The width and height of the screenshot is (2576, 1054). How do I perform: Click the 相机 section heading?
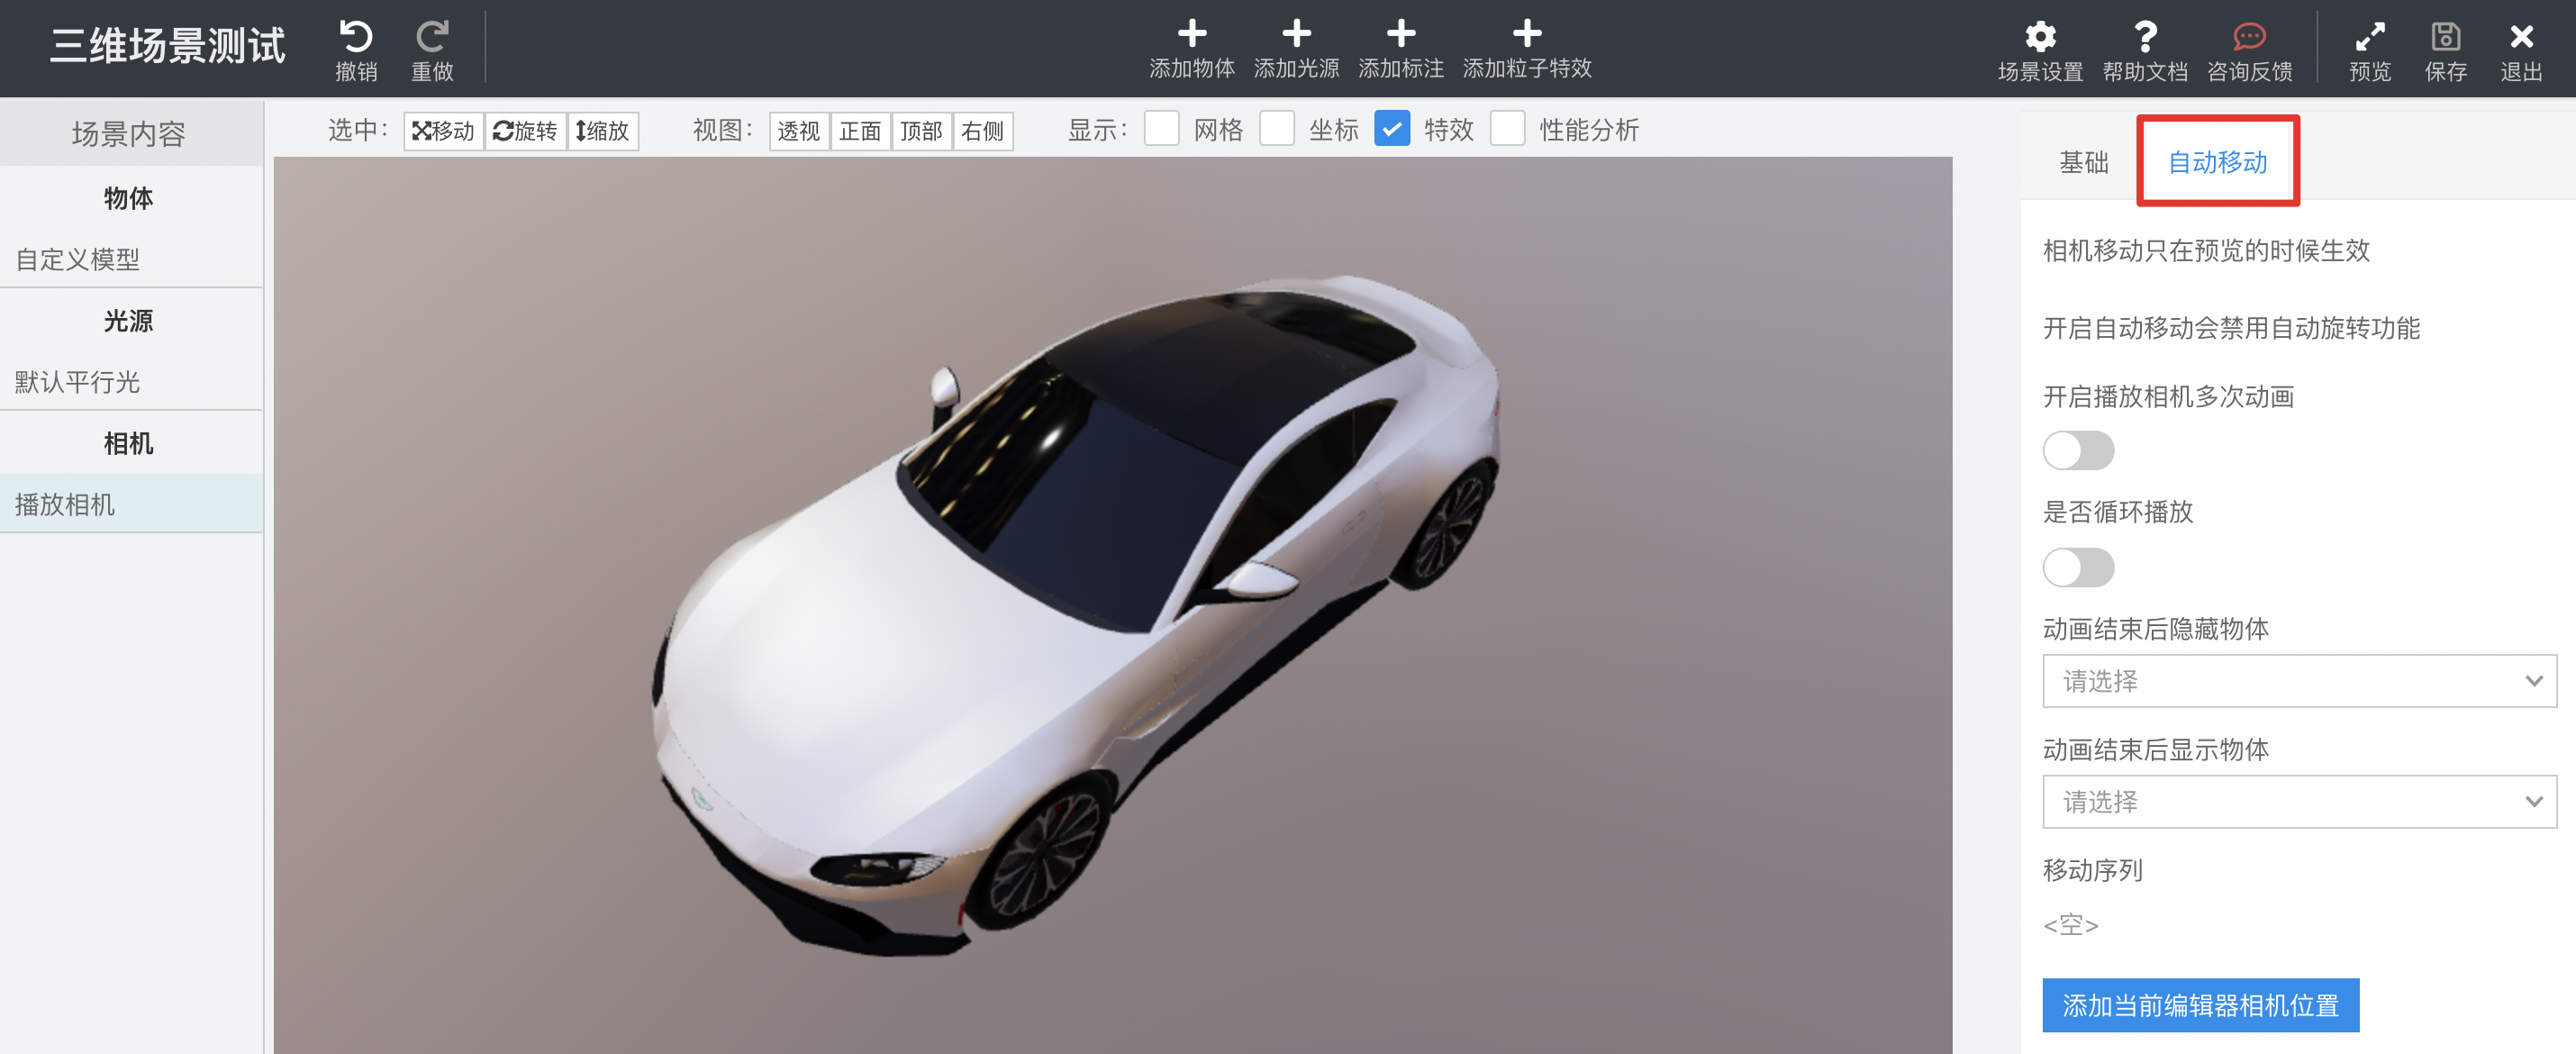tap(129, 443)
